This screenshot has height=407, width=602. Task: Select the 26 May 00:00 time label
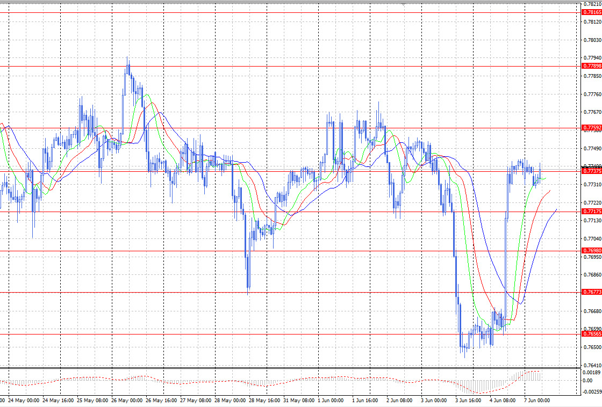(127, 401)
